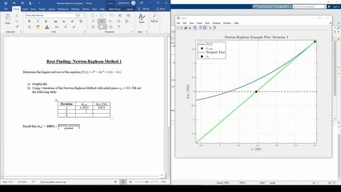Decrease paragraph indent
Screen dimensions: 341x192
(x=120, y=15)
